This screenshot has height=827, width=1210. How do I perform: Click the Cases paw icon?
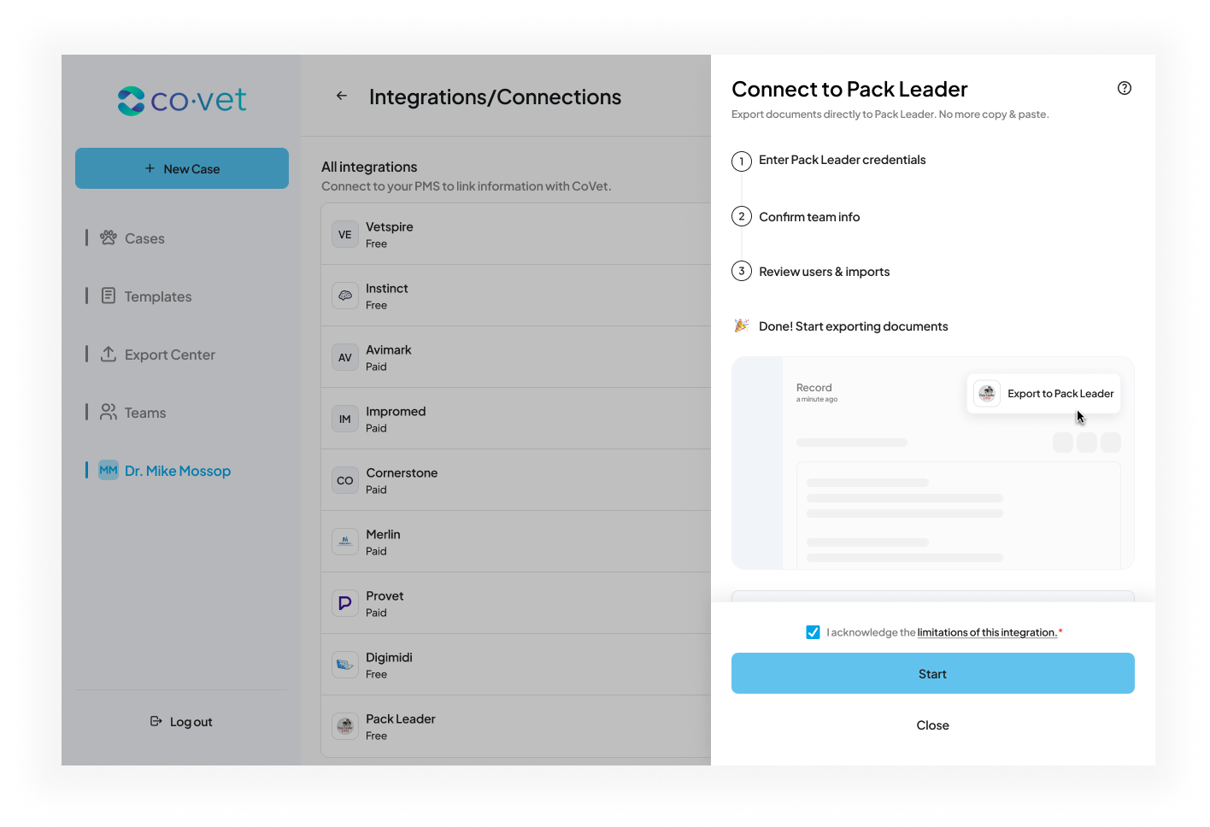pos(109,238)
